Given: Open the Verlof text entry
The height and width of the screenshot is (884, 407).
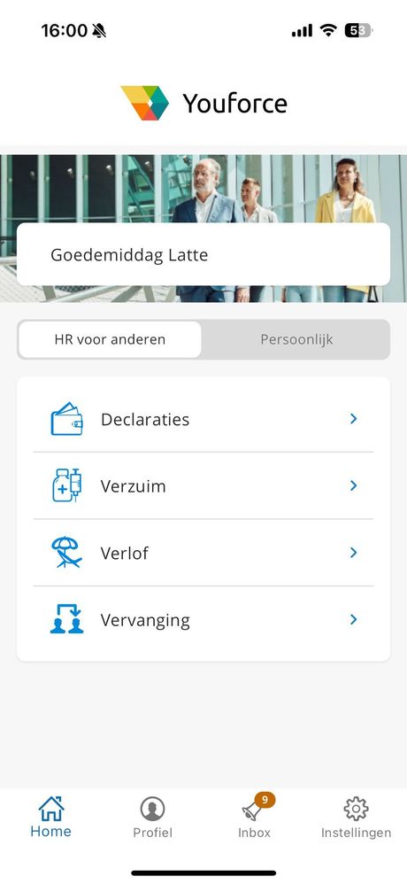Looking at the screenshot, I should click(125, 553).
